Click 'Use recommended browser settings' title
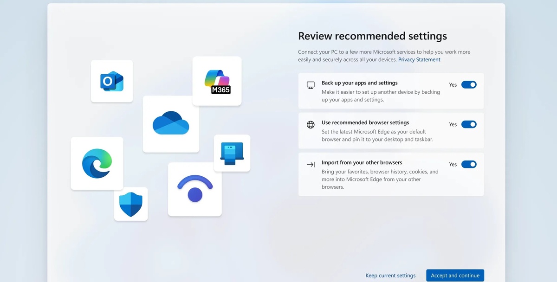Screen dimensions: 557x282 [365, 123]
